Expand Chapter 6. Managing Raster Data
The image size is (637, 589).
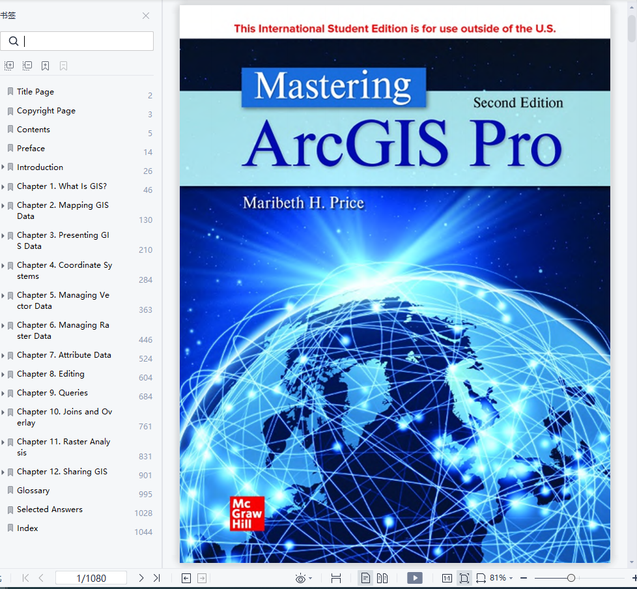coord(3,326)
